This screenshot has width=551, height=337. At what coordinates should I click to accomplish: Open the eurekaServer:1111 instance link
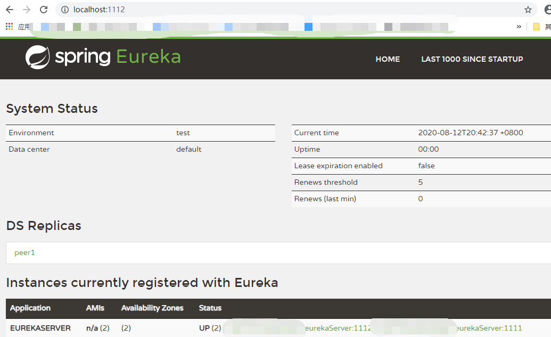point(489,328)
